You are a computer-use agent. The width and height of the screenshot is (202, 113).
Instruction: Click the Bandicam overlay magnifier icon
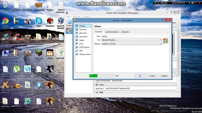[158, 3]
